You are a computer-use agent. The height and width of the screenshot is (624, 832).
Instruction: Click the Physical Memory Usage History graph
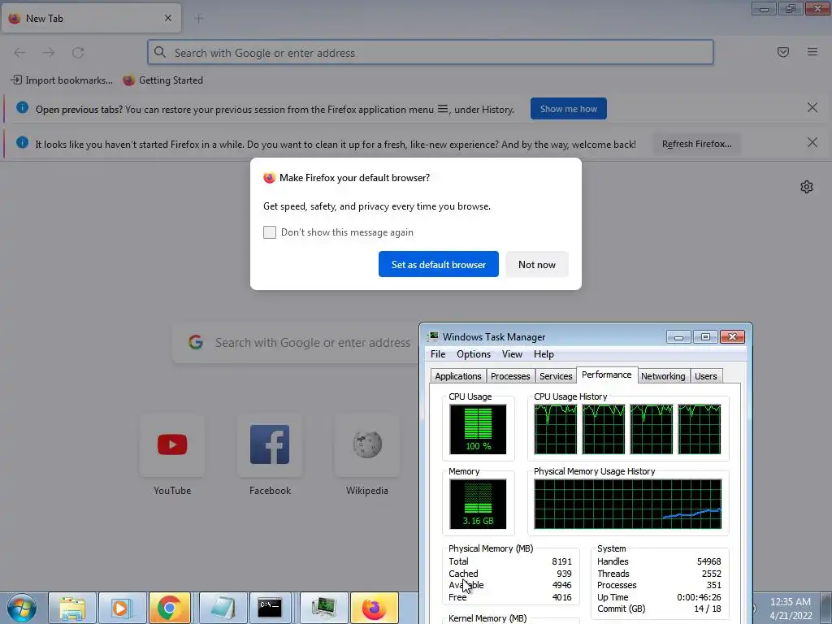(628, 504)
